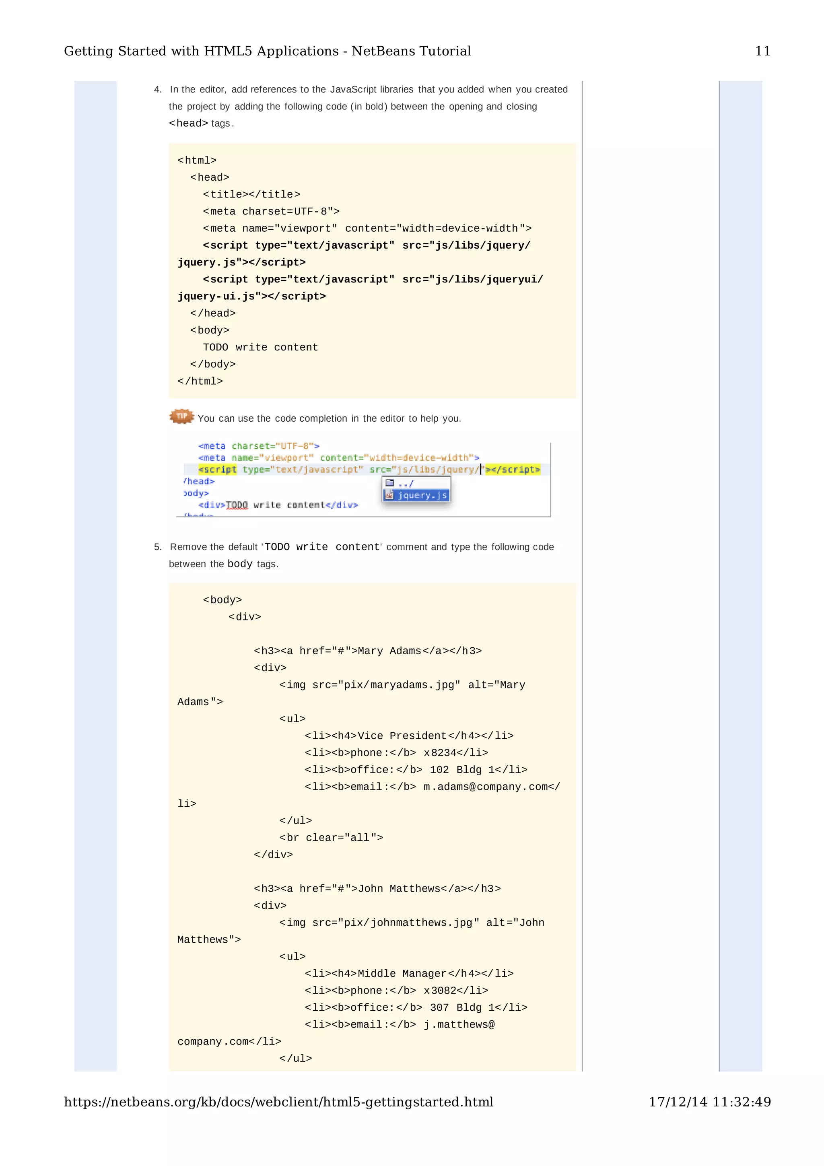The height and width of the screenshot is (1166, 824).
Task: Click the Mary Adams h3 anchor code line
Action: 367,651
